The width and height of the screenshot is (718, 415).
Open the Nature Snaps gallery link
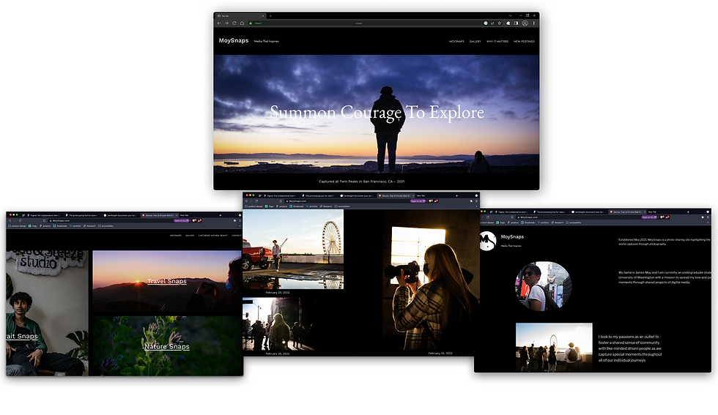(167, 346)
